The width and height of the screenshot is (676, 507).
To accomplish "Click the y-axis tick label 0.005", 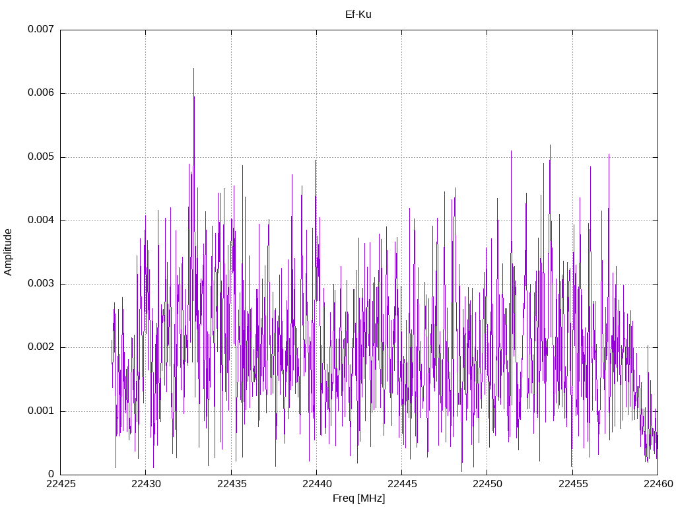I will pos(41,156).
